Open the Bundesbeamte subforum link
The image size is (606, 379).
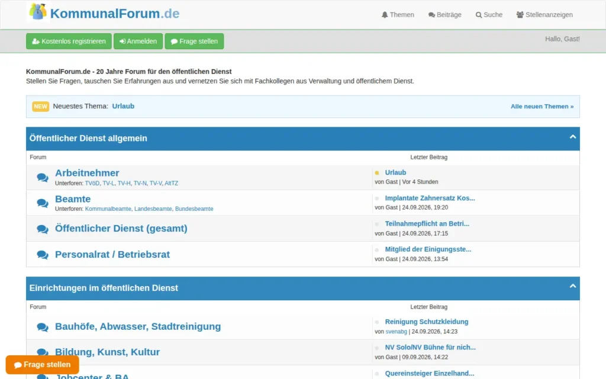(x=194, y=209)
